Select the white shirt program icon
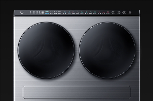The height and width of the screenshot is (101, 153). pos(78,12)
